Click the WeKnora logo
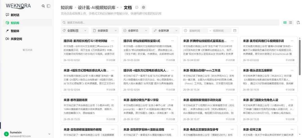Screen dimensions: 304x138 pyautogui.click(x=18, y=6)
